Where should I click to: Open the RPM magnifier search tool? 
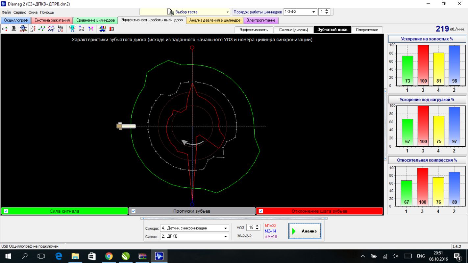(x=23, y=29)
